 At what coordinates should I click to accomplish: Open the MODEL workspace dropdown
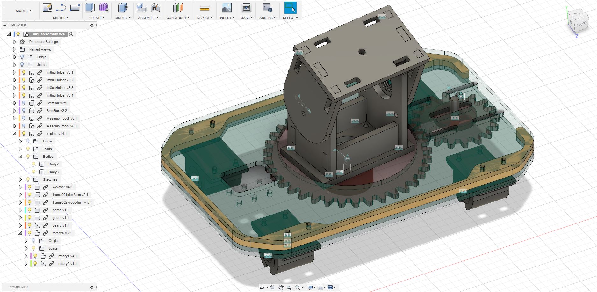[23, 11]
